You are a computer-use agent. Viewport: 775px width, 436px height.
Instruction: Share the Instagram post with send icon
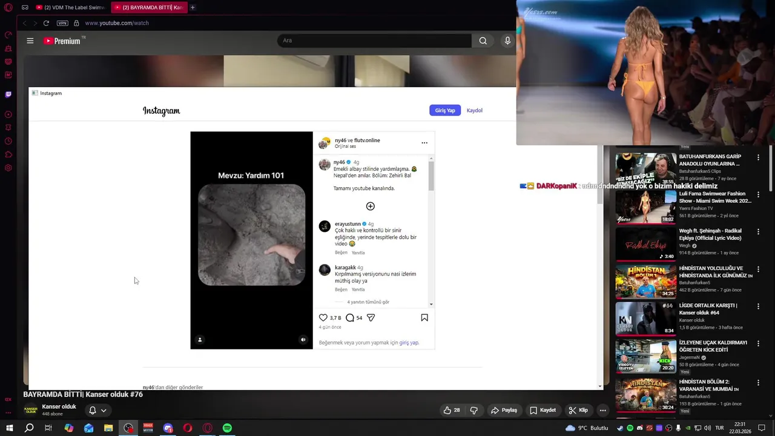371,317
